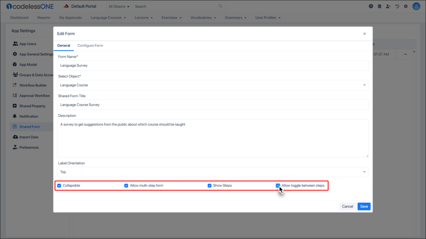426x239 pixels.
Task: Open the row's three-dot options menu
Action: [x=405, y=54]
